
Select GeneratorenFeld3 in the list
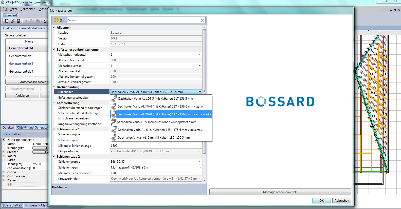coord(27,64)
